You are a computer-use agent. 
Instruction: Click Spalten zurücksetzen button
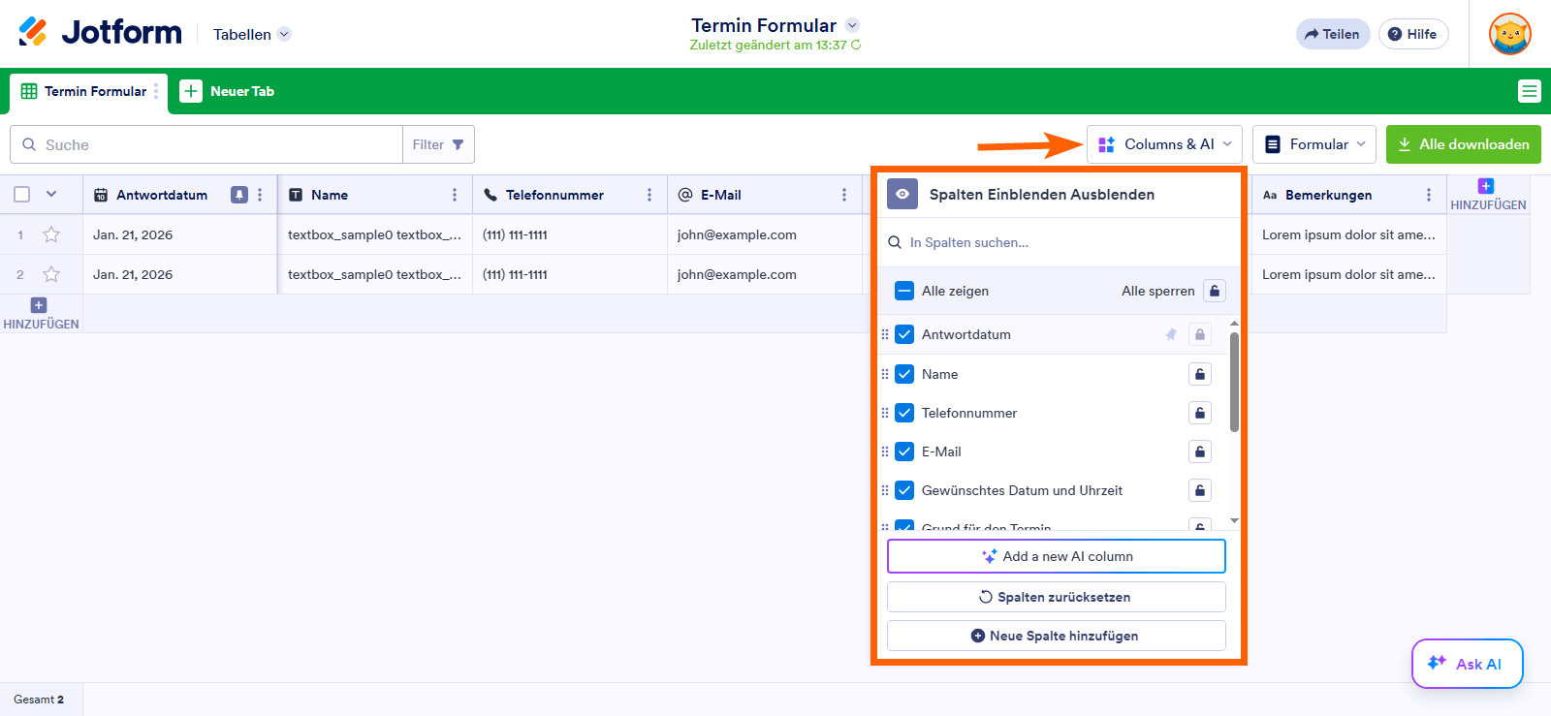tap(1056, 597)
